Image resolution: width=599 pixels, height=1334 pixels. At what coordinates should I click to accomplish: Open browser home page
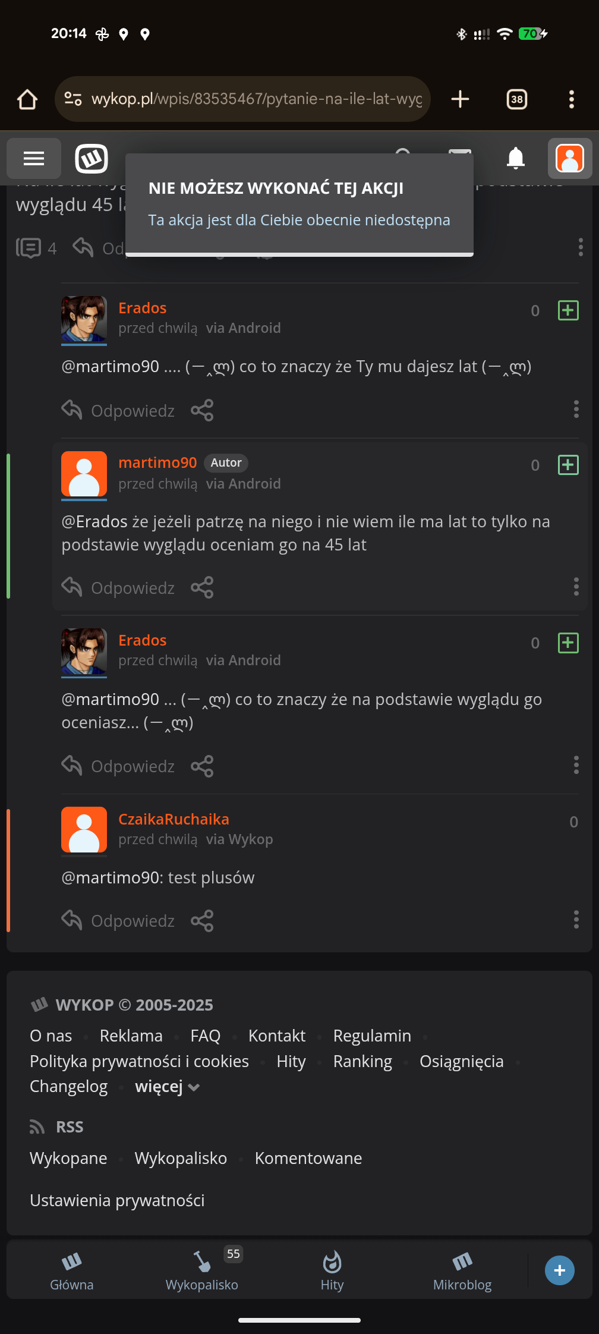[x=27, y=99]
